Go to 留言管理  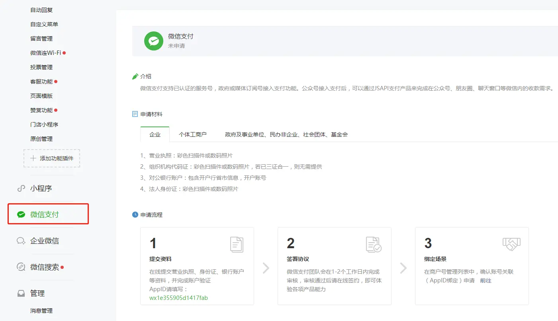tap(41, 39)
